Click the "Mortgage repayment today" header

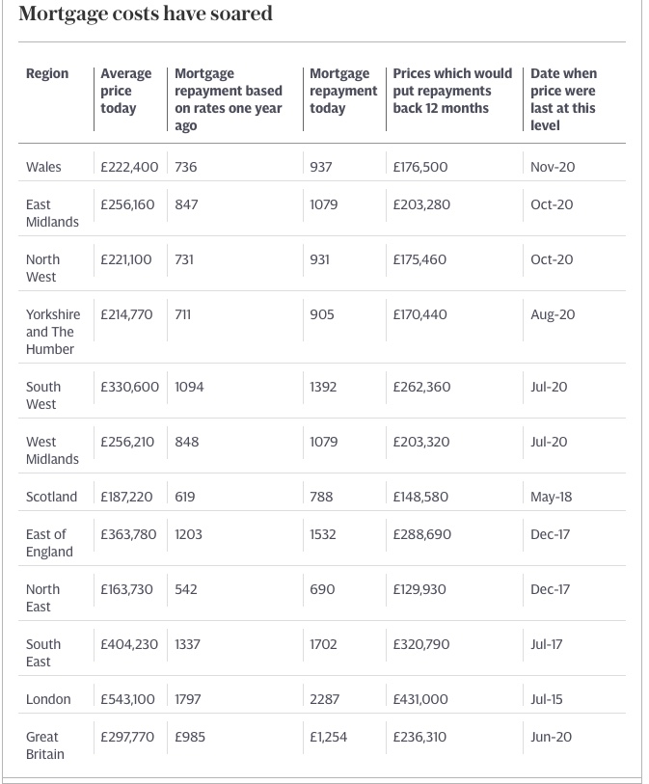pos(342,91)
